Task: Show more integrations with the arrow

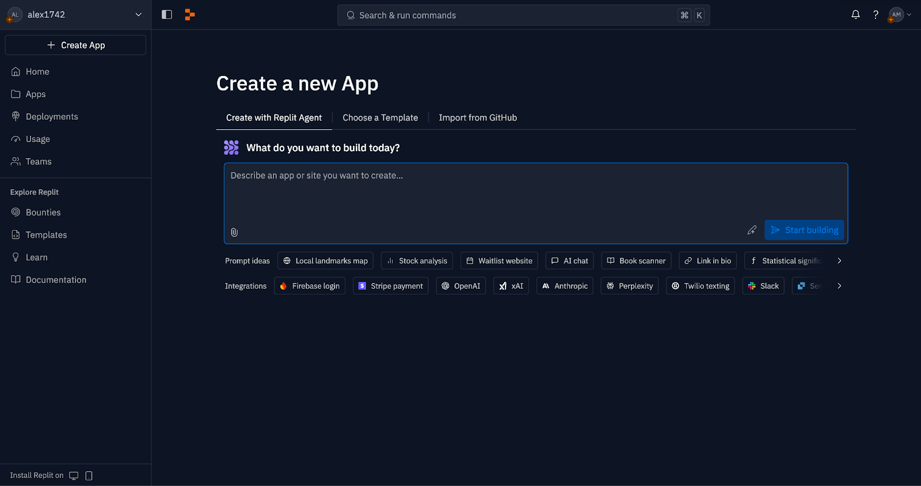Action: click(839, 286)
